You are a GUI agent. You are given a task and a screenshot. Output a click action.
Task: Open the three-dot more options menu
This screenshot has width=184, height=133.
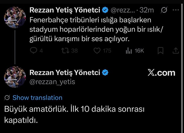click(176, 10)
